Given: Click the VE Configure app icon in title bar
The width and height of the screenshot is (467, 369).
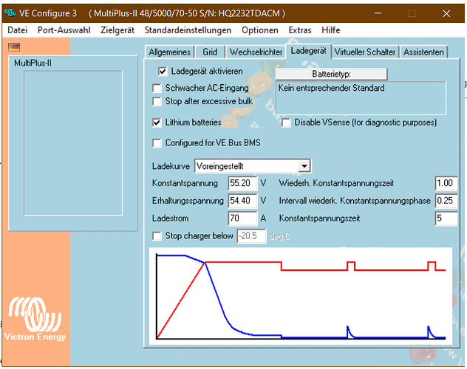Looking at the screenshot, I should (10, 13).
